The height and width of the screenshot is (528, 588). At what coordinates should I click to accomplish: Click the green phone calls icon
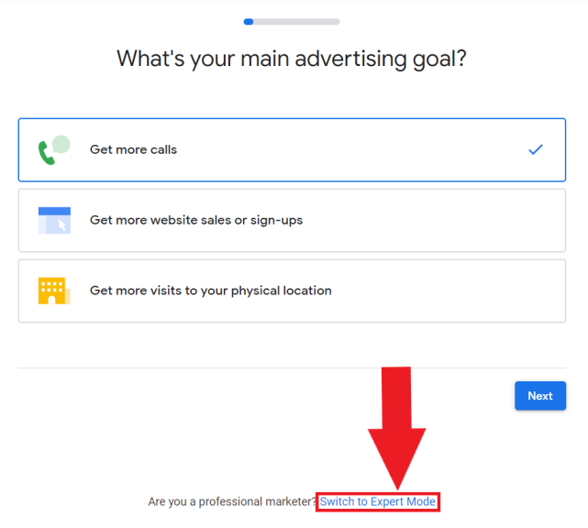point(47,153)
